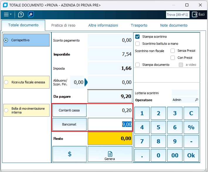Tap keypad digit 6

[x=175, y=127]
